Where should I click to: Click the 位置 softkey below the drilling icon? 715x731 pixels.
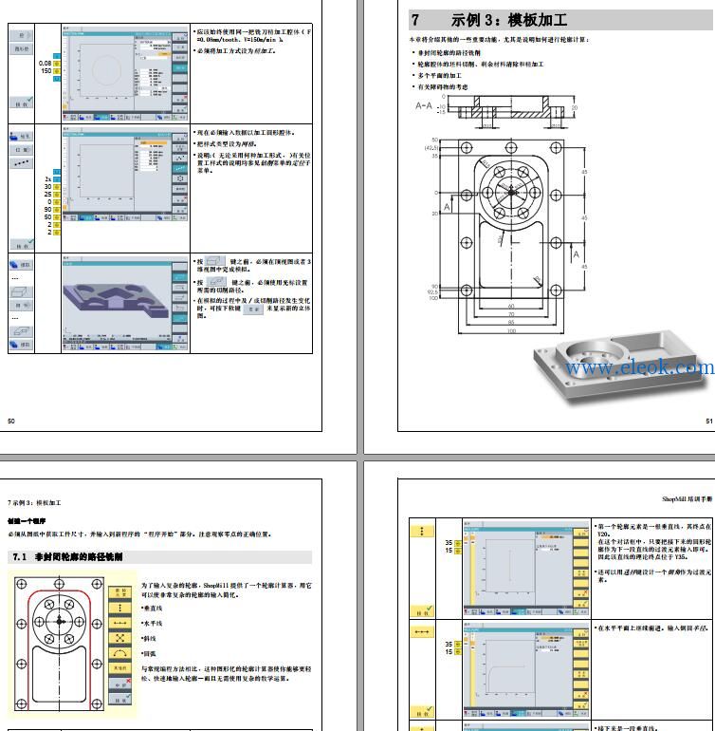coord(21,150)
